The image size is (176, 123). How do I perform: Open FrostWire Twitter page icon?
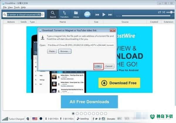[96, 119]
